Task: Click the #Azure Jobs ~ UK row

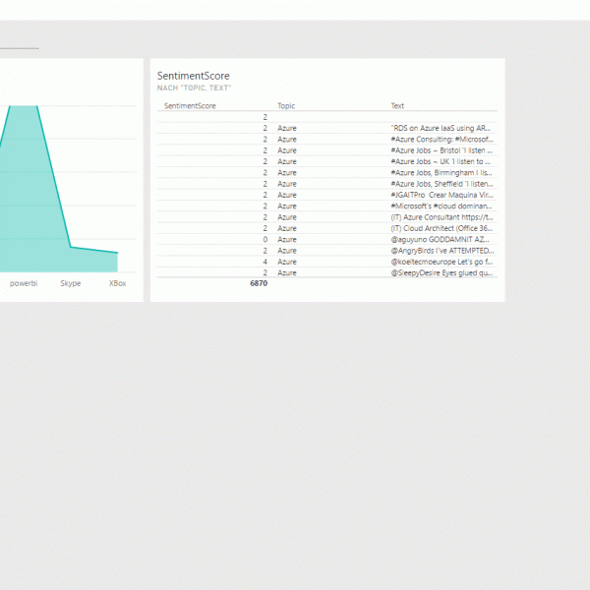Action: pyautogui.click(x=441, y=161)
